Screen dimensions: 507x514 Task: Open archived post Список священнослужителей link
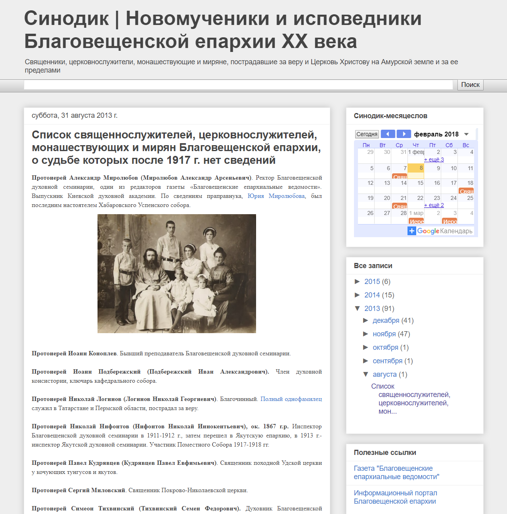tap(411, 399)
